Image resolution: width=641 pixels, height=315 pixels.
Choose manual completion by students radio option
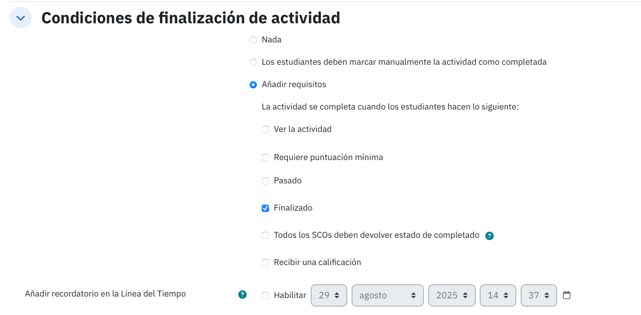pos(253,62)
